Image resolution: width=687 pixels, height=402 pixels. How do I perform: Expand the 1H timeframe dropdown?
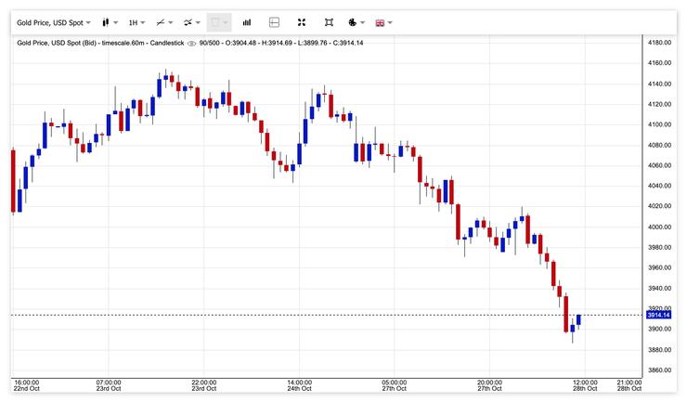(137, 21)
